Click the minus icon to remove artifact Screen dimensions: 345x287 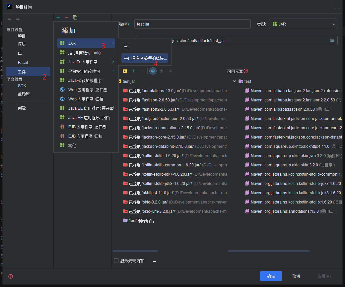(67, 18)
